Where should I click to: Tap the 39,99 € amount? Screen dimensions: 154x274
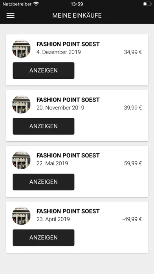(x=133, y=108)
